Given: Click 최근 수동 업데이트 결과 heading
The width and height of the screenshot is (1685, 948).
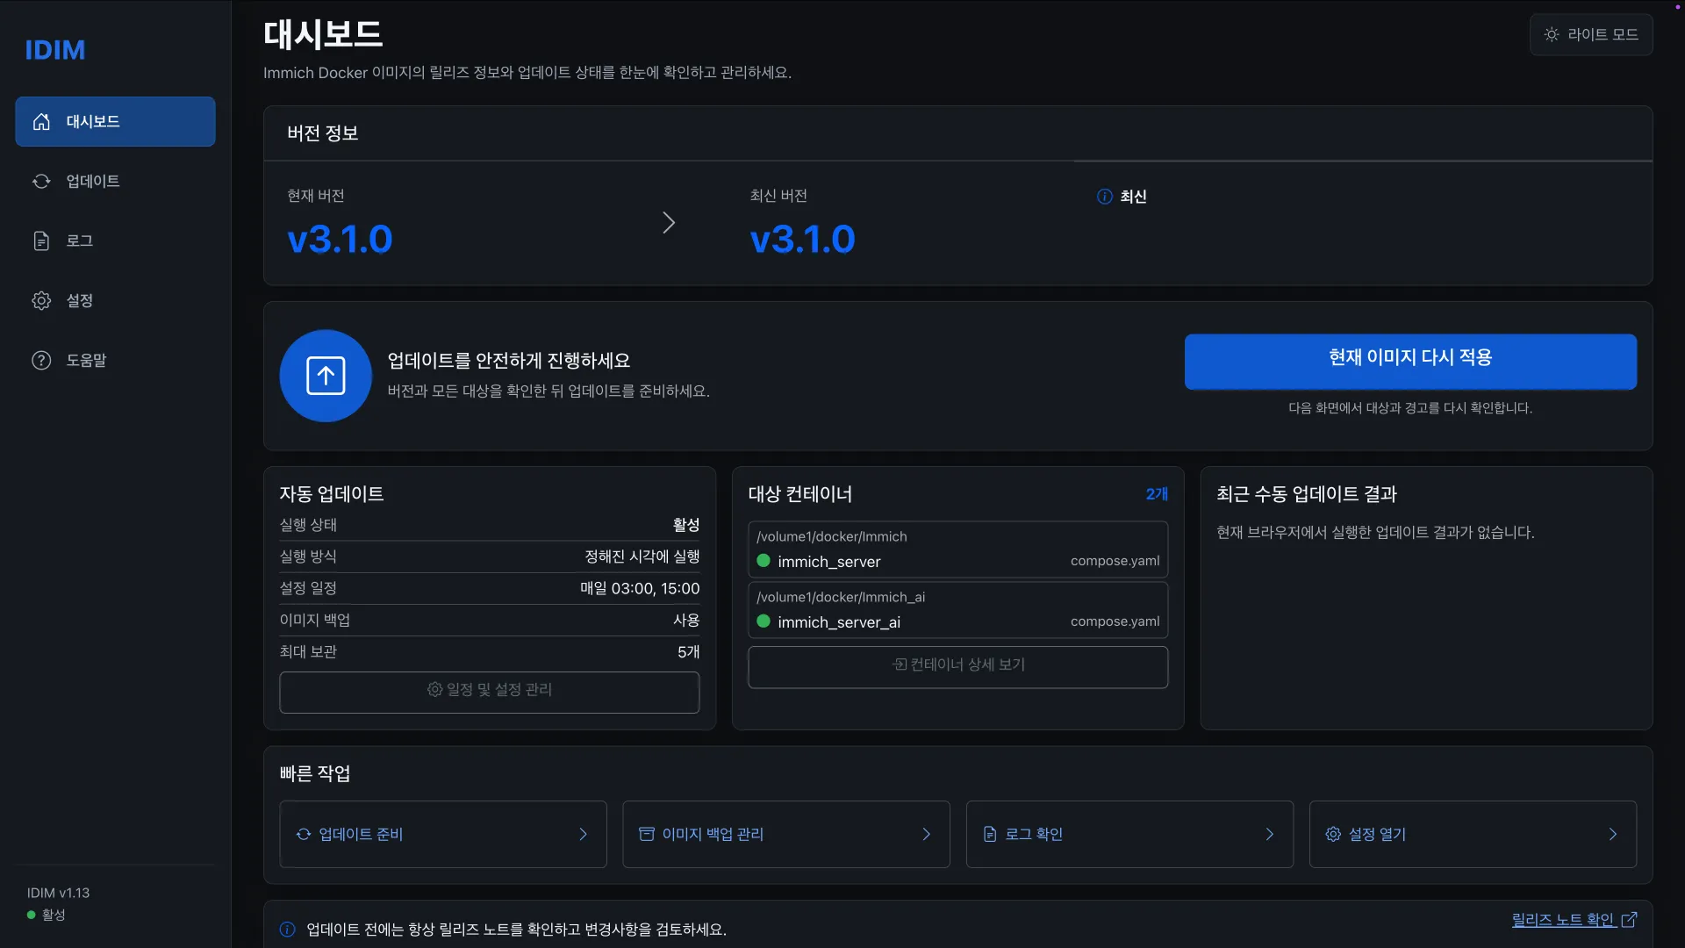Looking at the screenshot, I should [1307, 494].
